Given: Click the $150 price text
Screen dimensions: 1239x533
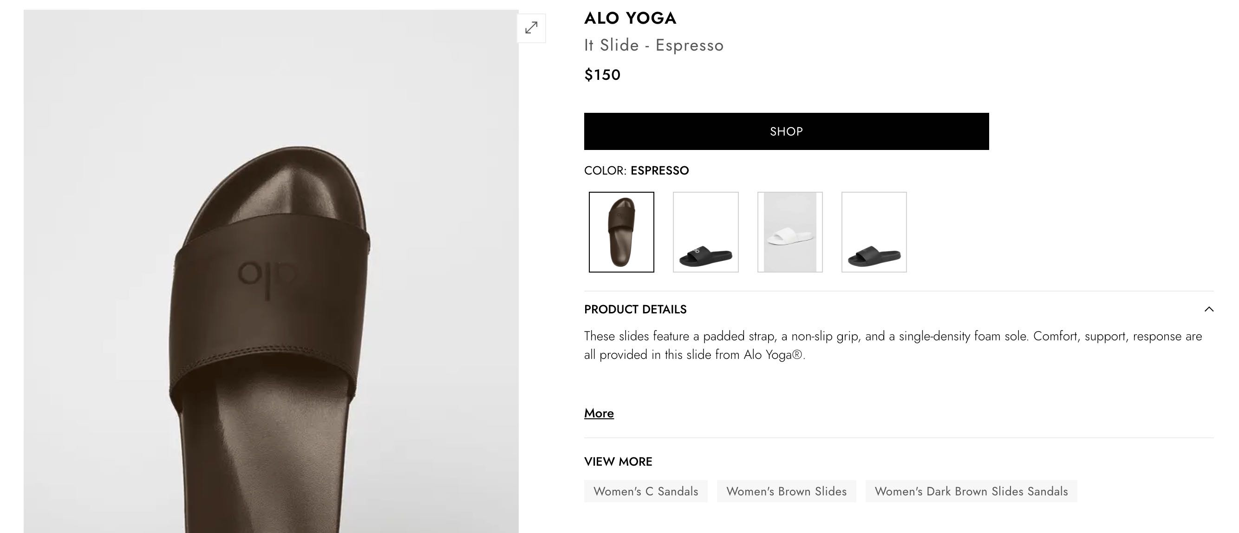Looking at the screenshot, I should click(602, 75).
